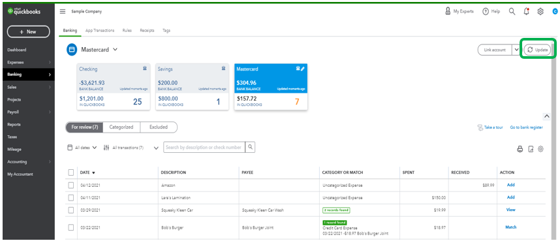Viewport: 560px width, 243px height.
Task: Open table settings gear above Action column
Action: 540,149
